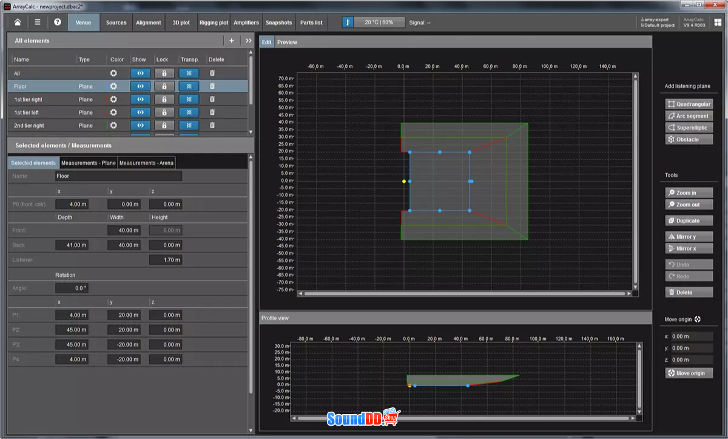The height and width of the screenshot is (439, 728).
Task: Delete the 1st tier left element
Action: [x=212, y=112]
